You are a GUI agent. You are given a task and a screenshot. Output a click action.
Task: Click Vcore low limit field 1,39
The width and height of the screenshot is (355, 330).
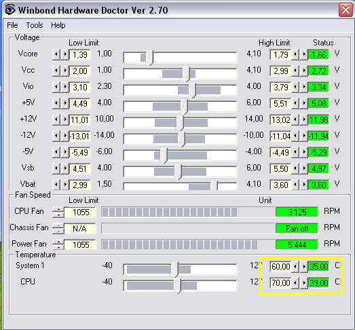80,54
